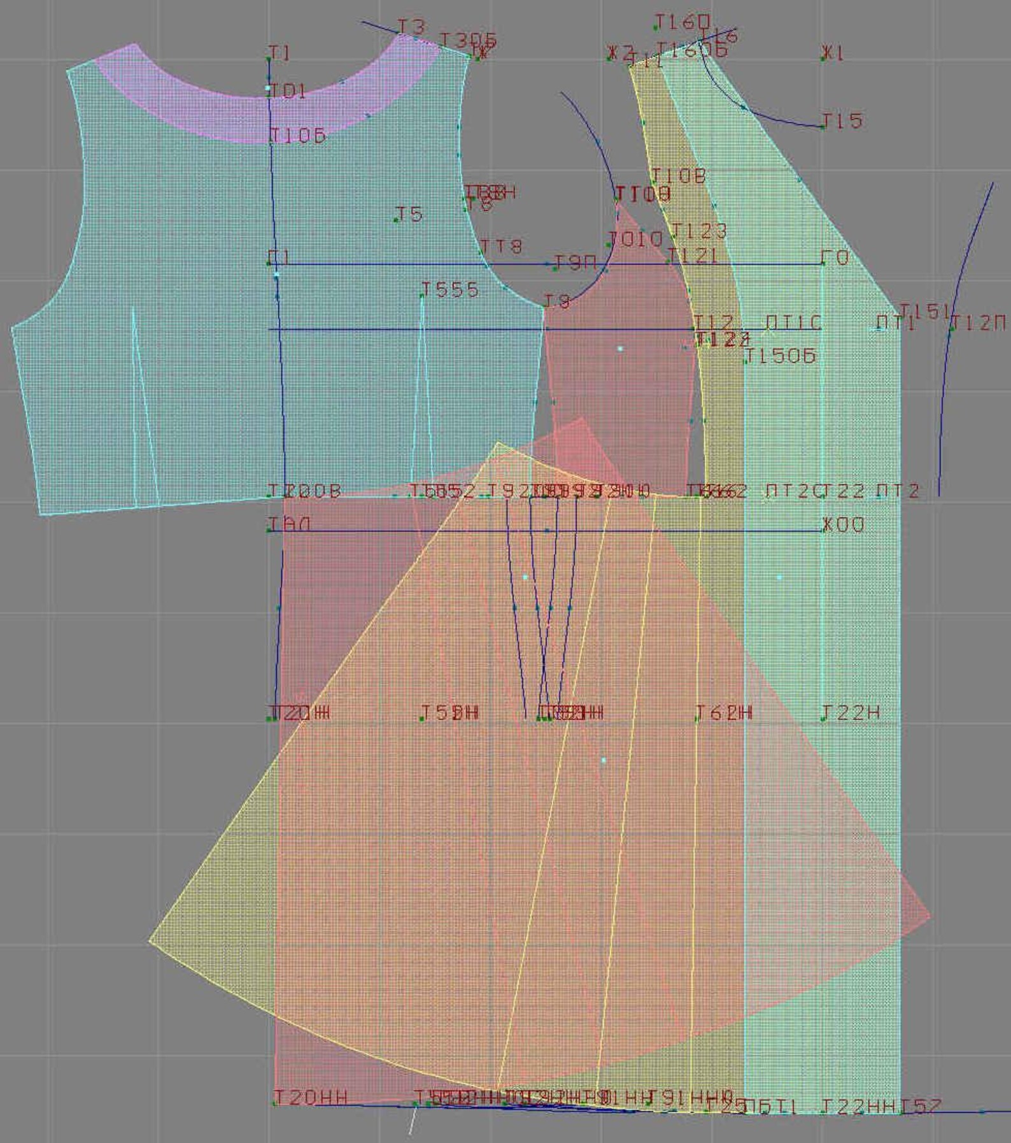Viewport: 1011px width, 1143px height.
Task: Pick the T105 point label
Action: pos(297,135)
